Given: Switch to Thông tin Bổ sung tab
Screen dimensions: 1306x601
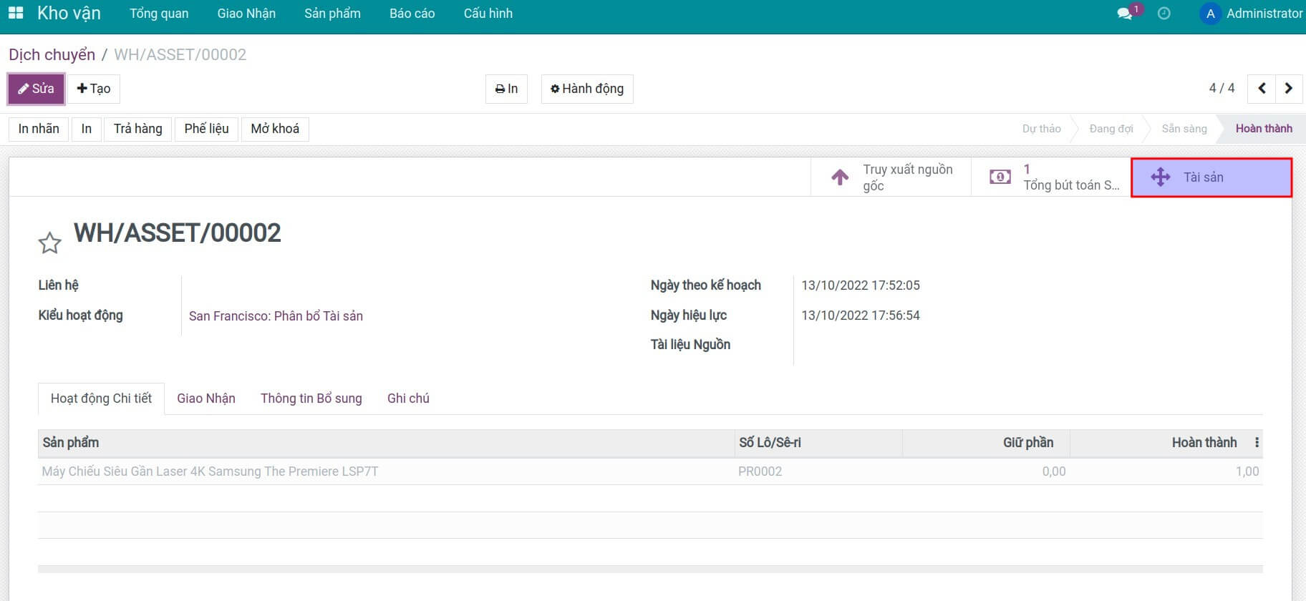Looking at the screenshot, I should (311, 399).
